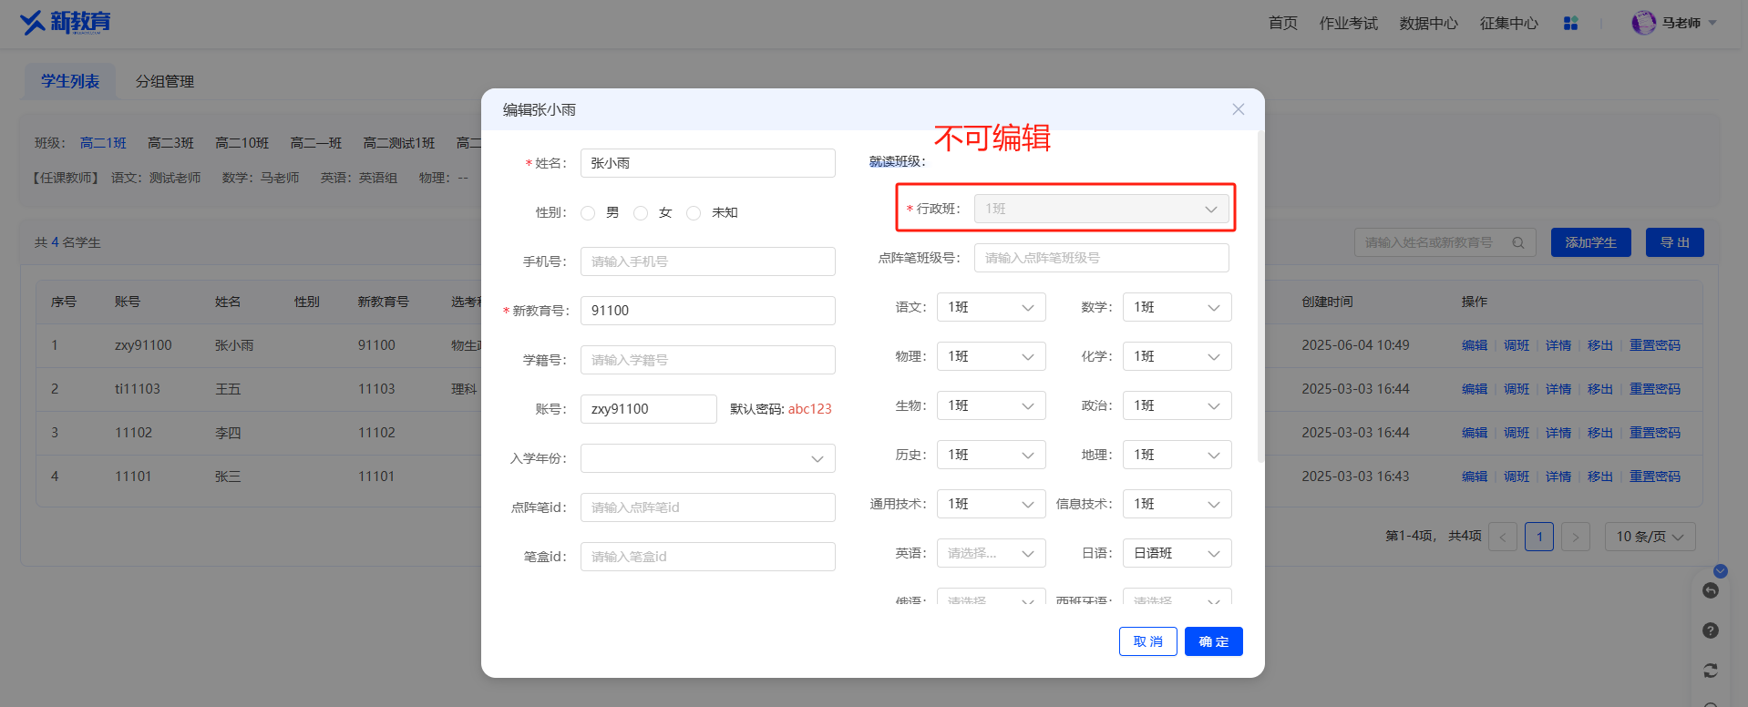Click page number 1
This screenshot has height=707, width=1748.
point(1539,537)
